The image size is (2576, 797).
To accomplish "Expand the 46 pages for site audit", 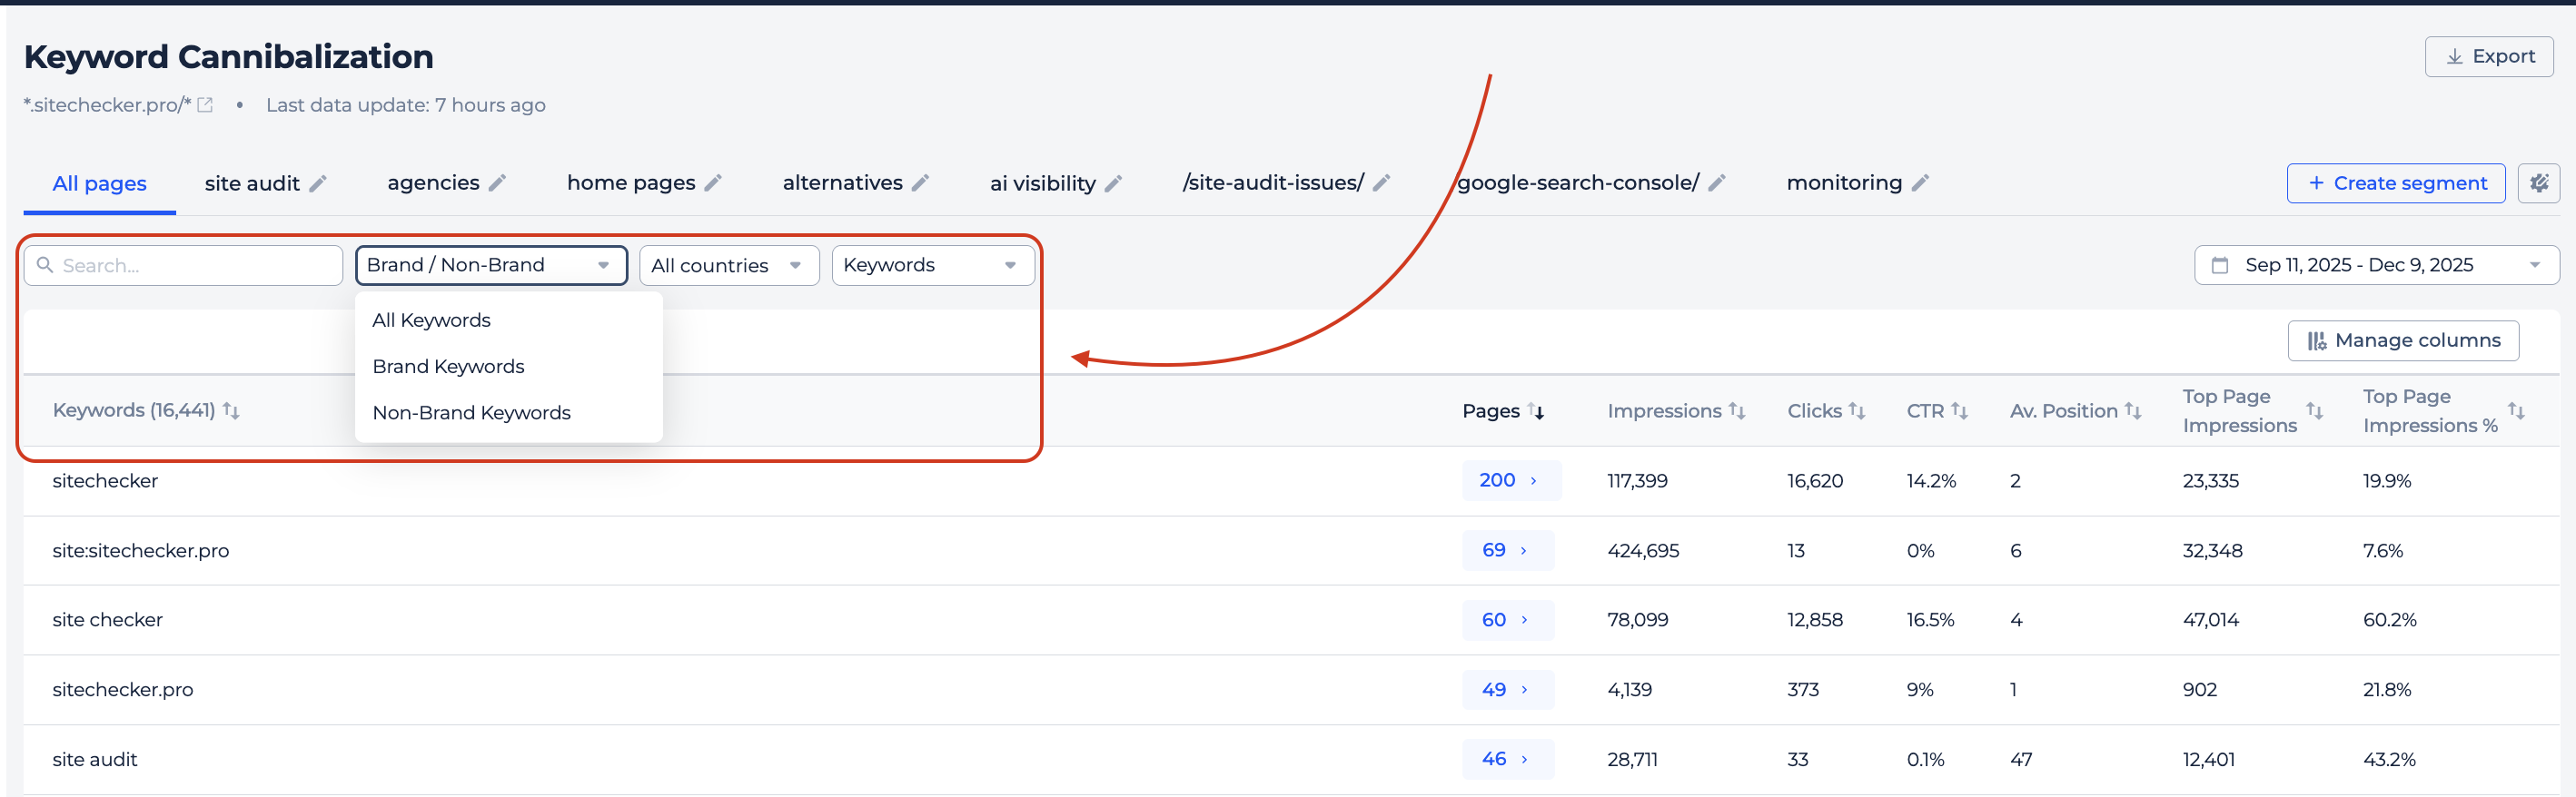I will click(1507, 759).
